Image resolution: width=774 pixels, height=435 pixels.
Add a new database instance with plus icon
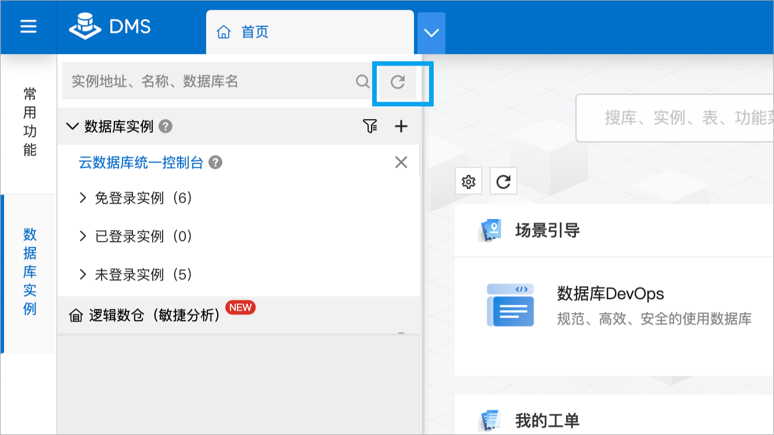pyautogui.click(x=401, y=126)
